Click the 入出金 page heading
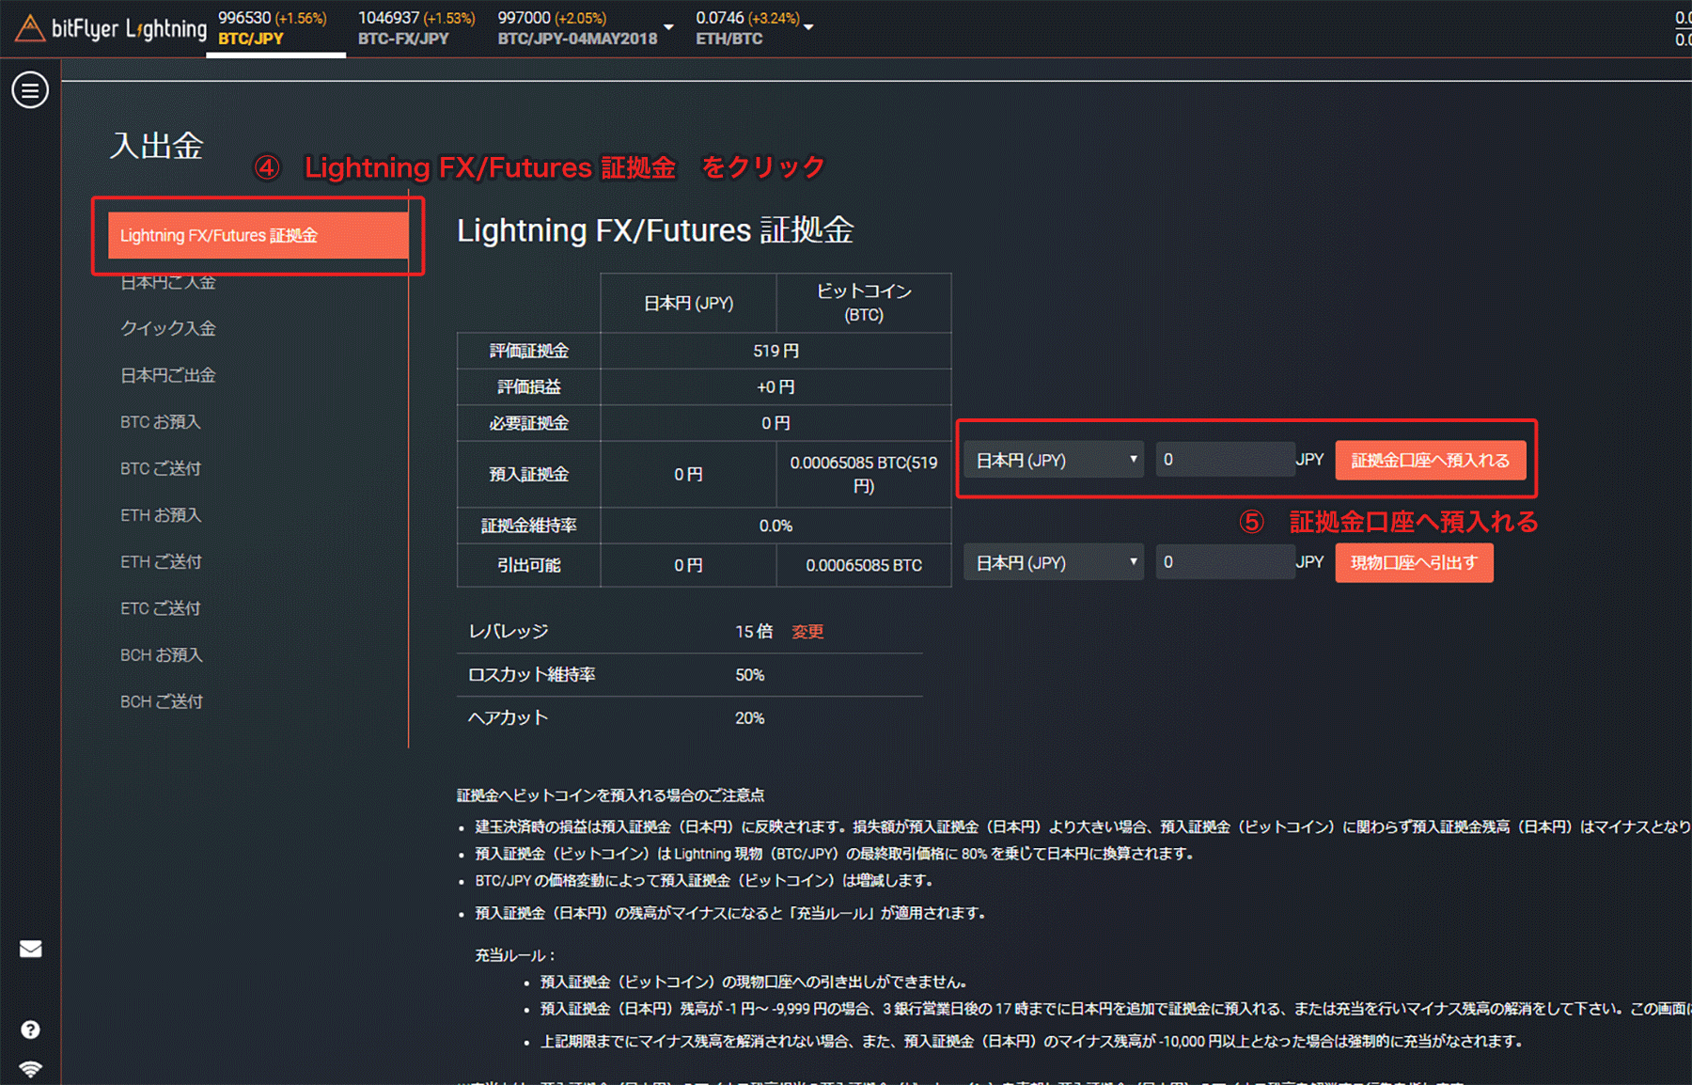 tap(156, 146)
